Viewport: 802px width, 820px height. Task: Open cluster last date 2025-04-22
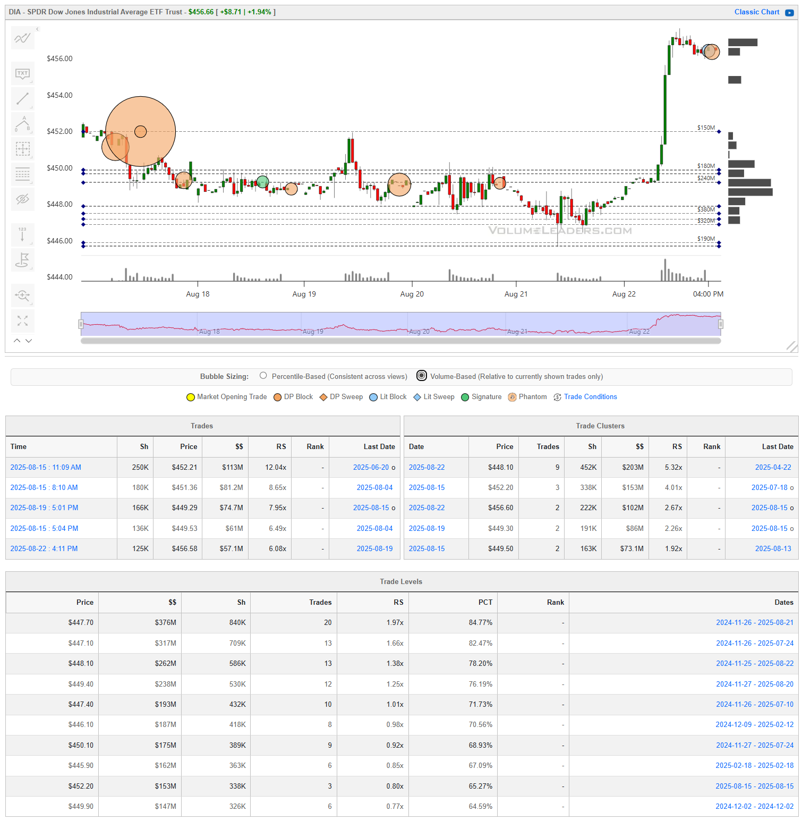773,467
